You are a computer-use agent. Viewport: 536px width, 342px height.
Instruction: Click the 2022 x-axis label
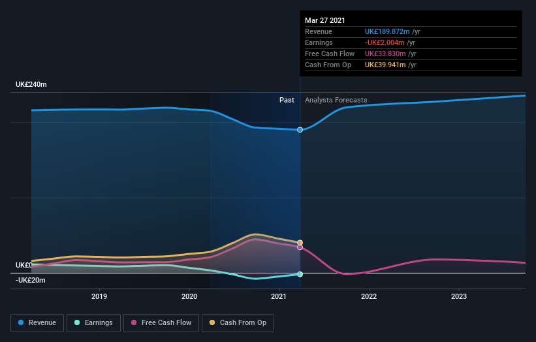click(x=369, y=296)
